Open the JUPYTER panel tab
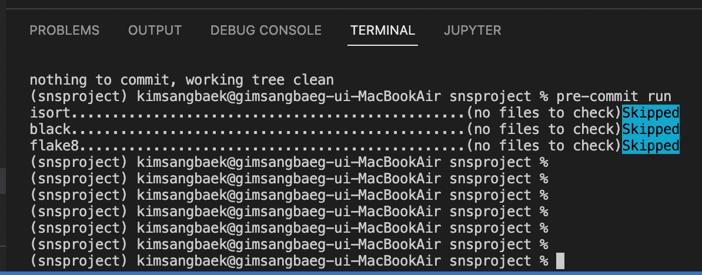The image size is (702, 275). coord(472,31)
